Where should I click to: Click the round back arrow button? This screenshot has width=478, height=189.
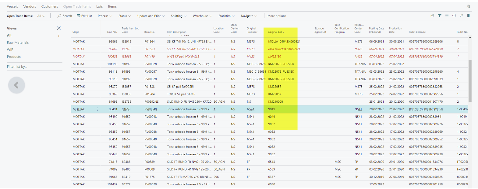coord(16,85)
